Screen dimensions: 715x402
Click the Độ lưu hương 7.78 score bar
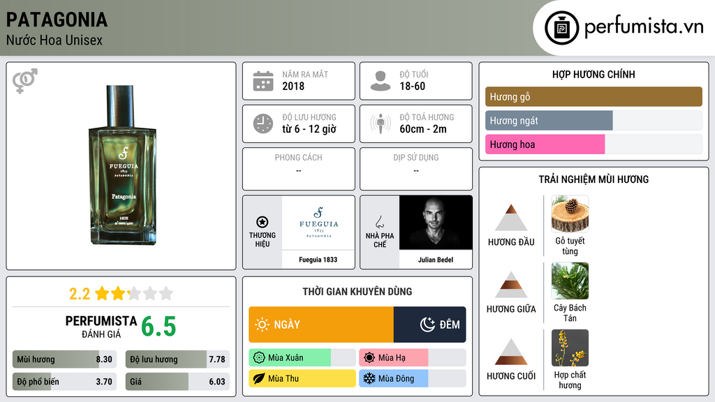point(177,359)
